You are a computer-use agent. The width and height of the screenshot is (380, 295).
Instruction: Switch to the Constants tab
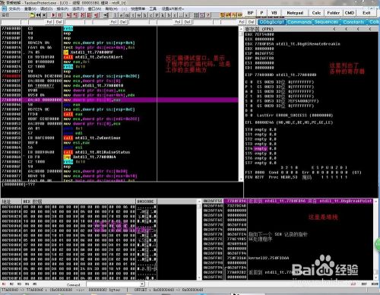click(x=353, y=22)
